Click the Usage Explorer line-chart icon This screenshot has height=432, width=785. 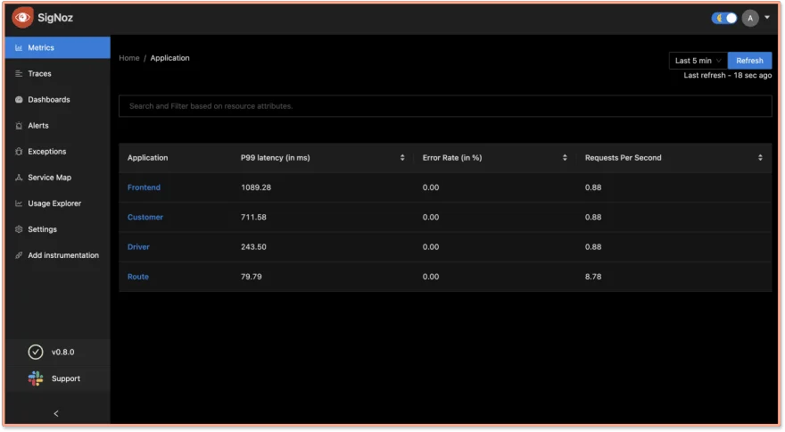click(19, 204)
